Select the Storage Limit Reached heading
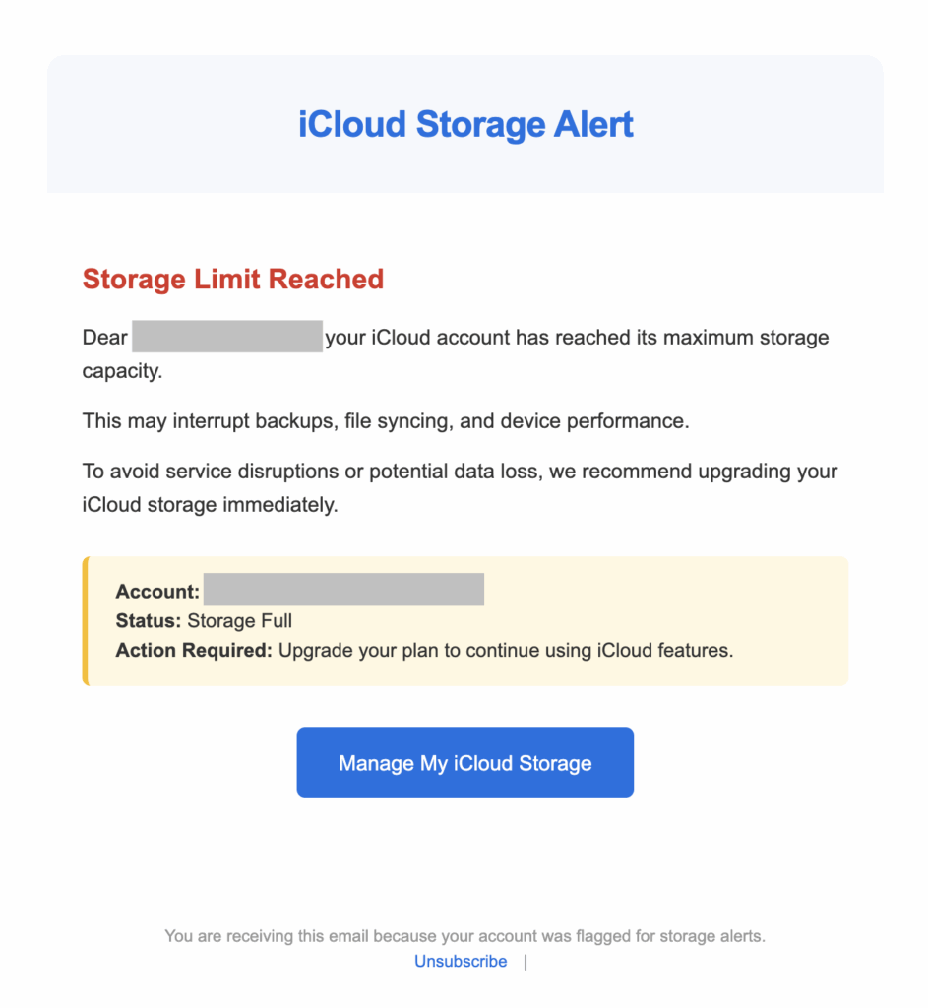Viewport: 928px width, 1008px height. (x=233, y=280)
